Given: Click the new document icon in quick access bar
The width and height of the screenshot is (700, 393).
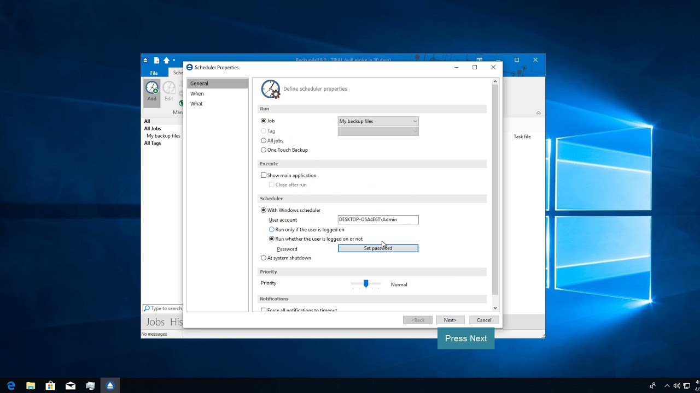Looking at the screenshot, I should pyautogui.click(x=156, y=60).
